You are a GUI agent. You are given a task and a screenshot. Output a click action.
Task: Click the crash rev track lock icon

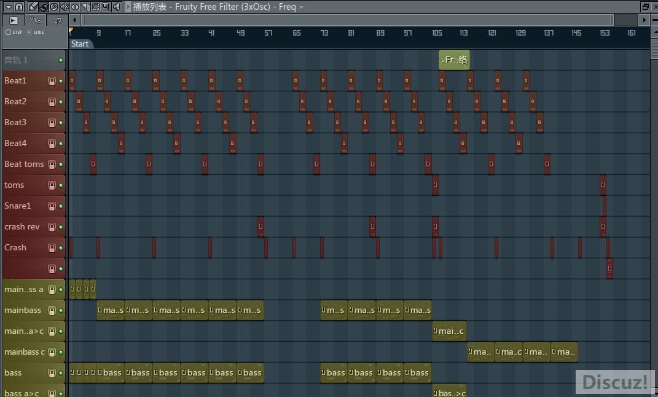(52, 227)
